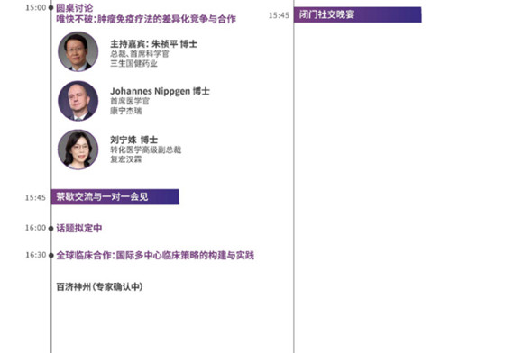The height and width of the screenshot is (353, 523).
Task: Click the 复宏汉霖 company label
Action: 126,159
